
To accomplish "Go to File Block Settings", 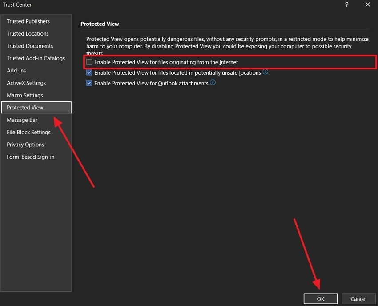I will pyautogui.click(x=28, y=132).
